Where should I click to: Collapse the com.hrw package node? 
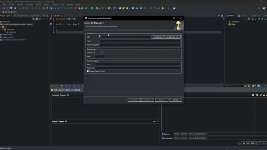click(3, 30)
